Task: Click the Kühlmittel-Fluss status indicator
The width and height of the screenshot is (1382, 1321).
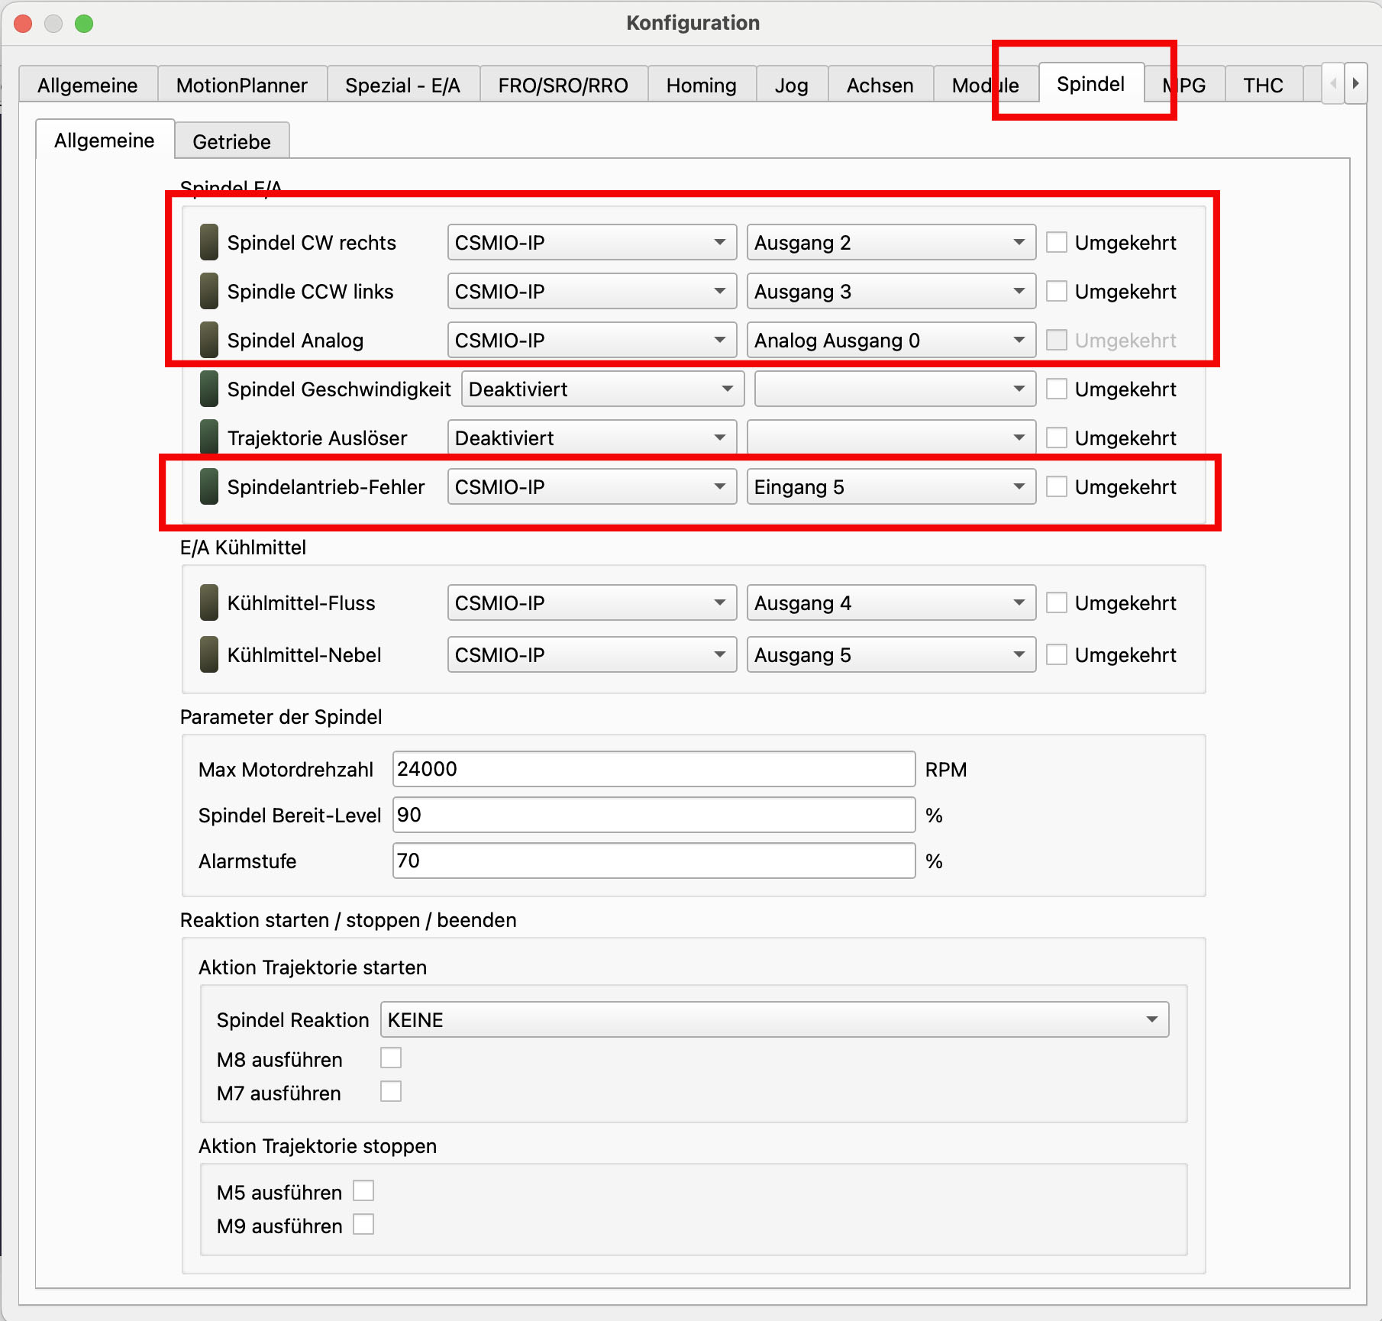Action: [208, 603]
